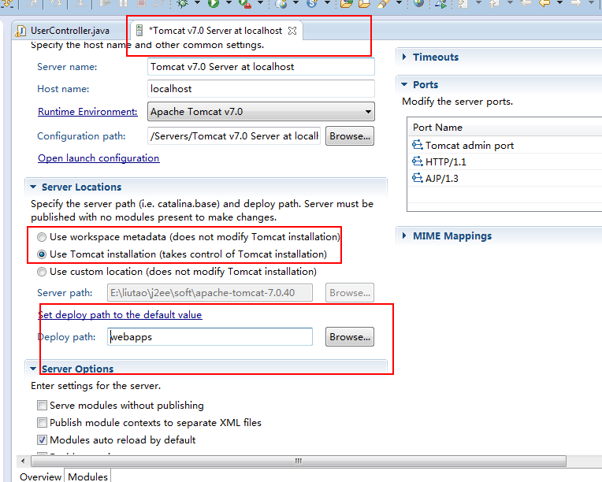Enable Serve modules without publishing
This screenshot has height=482, width=602.
point(42,406)
